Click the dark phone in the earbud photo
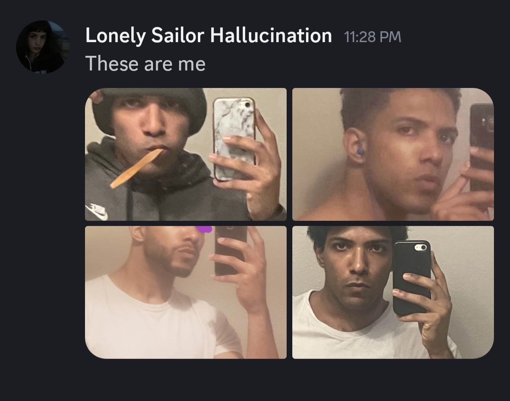Image resolution: width=510 pixels, height=401 pixels. pyautogui.click(x=482, y=147)
